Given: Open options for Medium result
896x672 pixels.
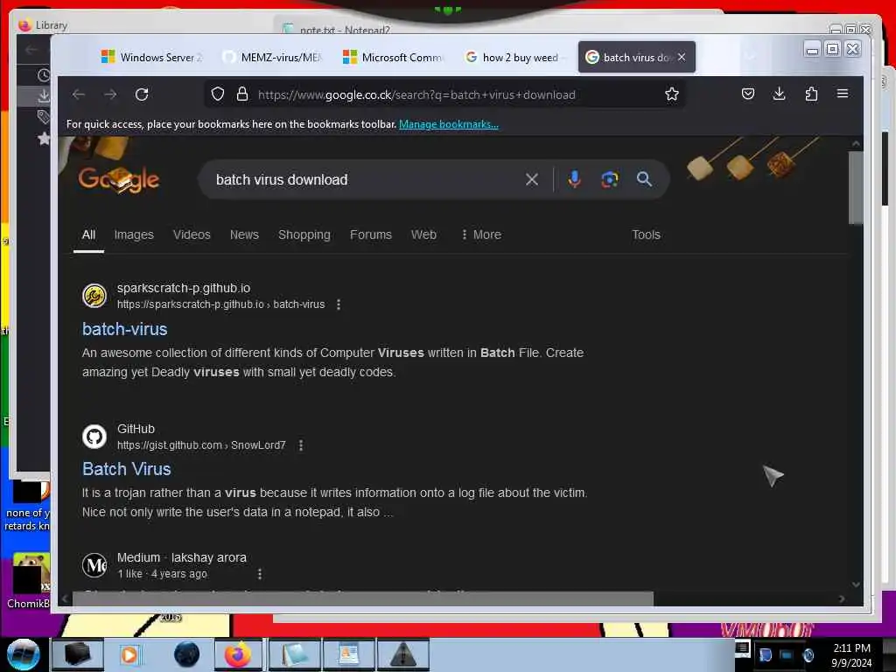Looking at the screenshot, I should click(260, 574).
